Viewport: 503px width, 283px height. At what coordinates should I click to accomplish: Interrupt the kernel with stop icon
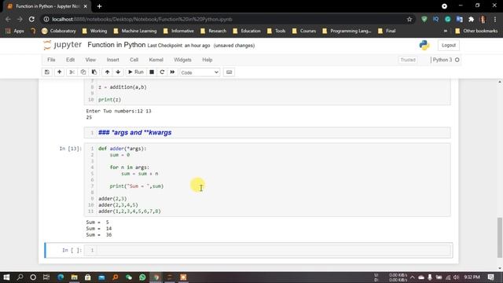(152, 72)
